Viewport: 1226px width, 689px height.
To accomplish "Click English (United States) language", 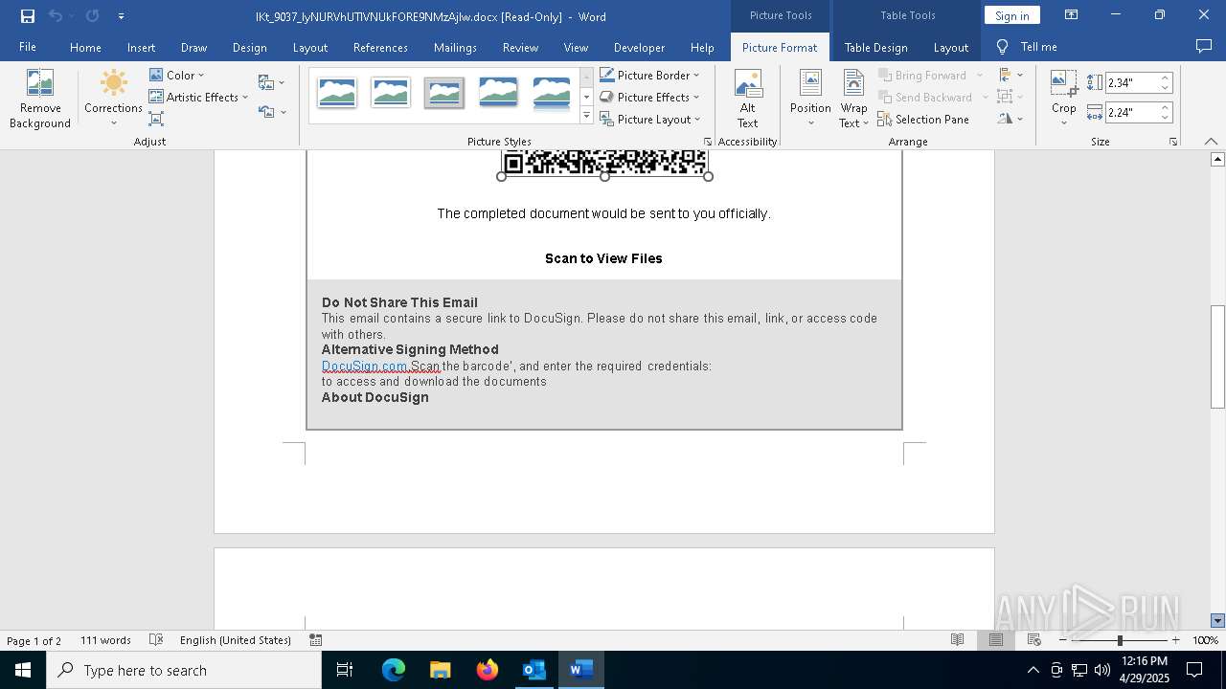I will pyautogui.click(x=236, y=640).
